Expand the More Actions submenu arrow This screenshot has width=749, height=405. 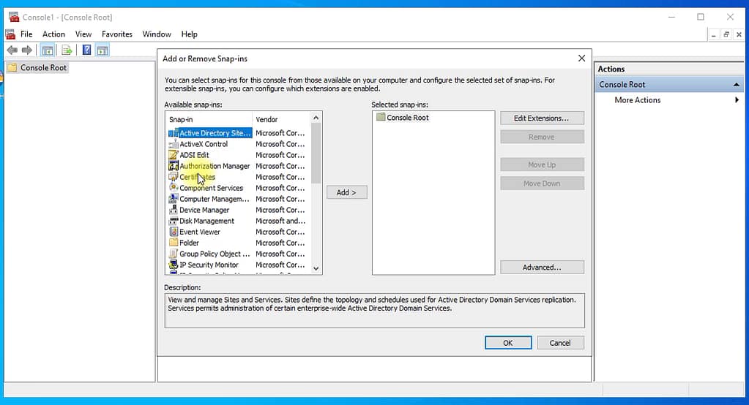[x=737, y=100]
